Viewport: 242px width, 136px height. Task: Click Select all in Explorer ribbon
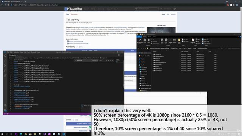pyautogui.click(x=205, y=39)
